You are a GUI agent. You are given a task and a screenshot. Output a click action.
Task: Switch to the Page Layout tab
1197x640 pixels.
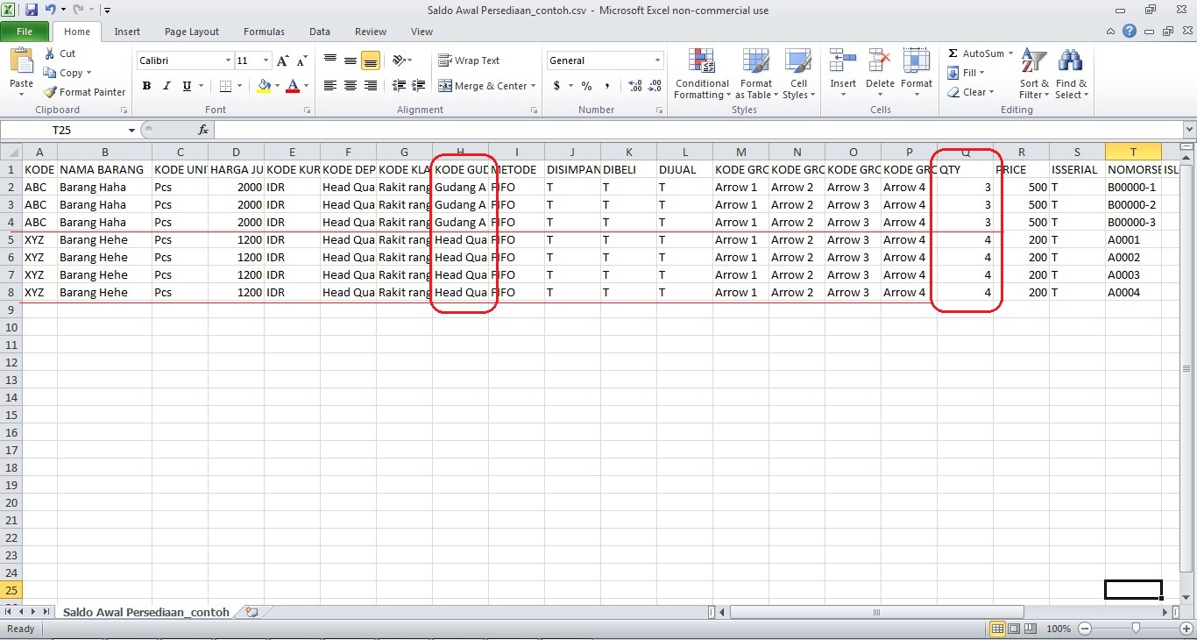click(192, 32)
